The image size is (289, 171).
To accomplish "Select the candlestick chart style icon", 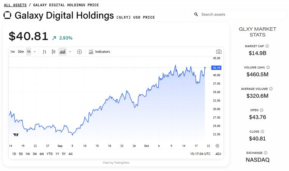I will click(x=53, y=52).
